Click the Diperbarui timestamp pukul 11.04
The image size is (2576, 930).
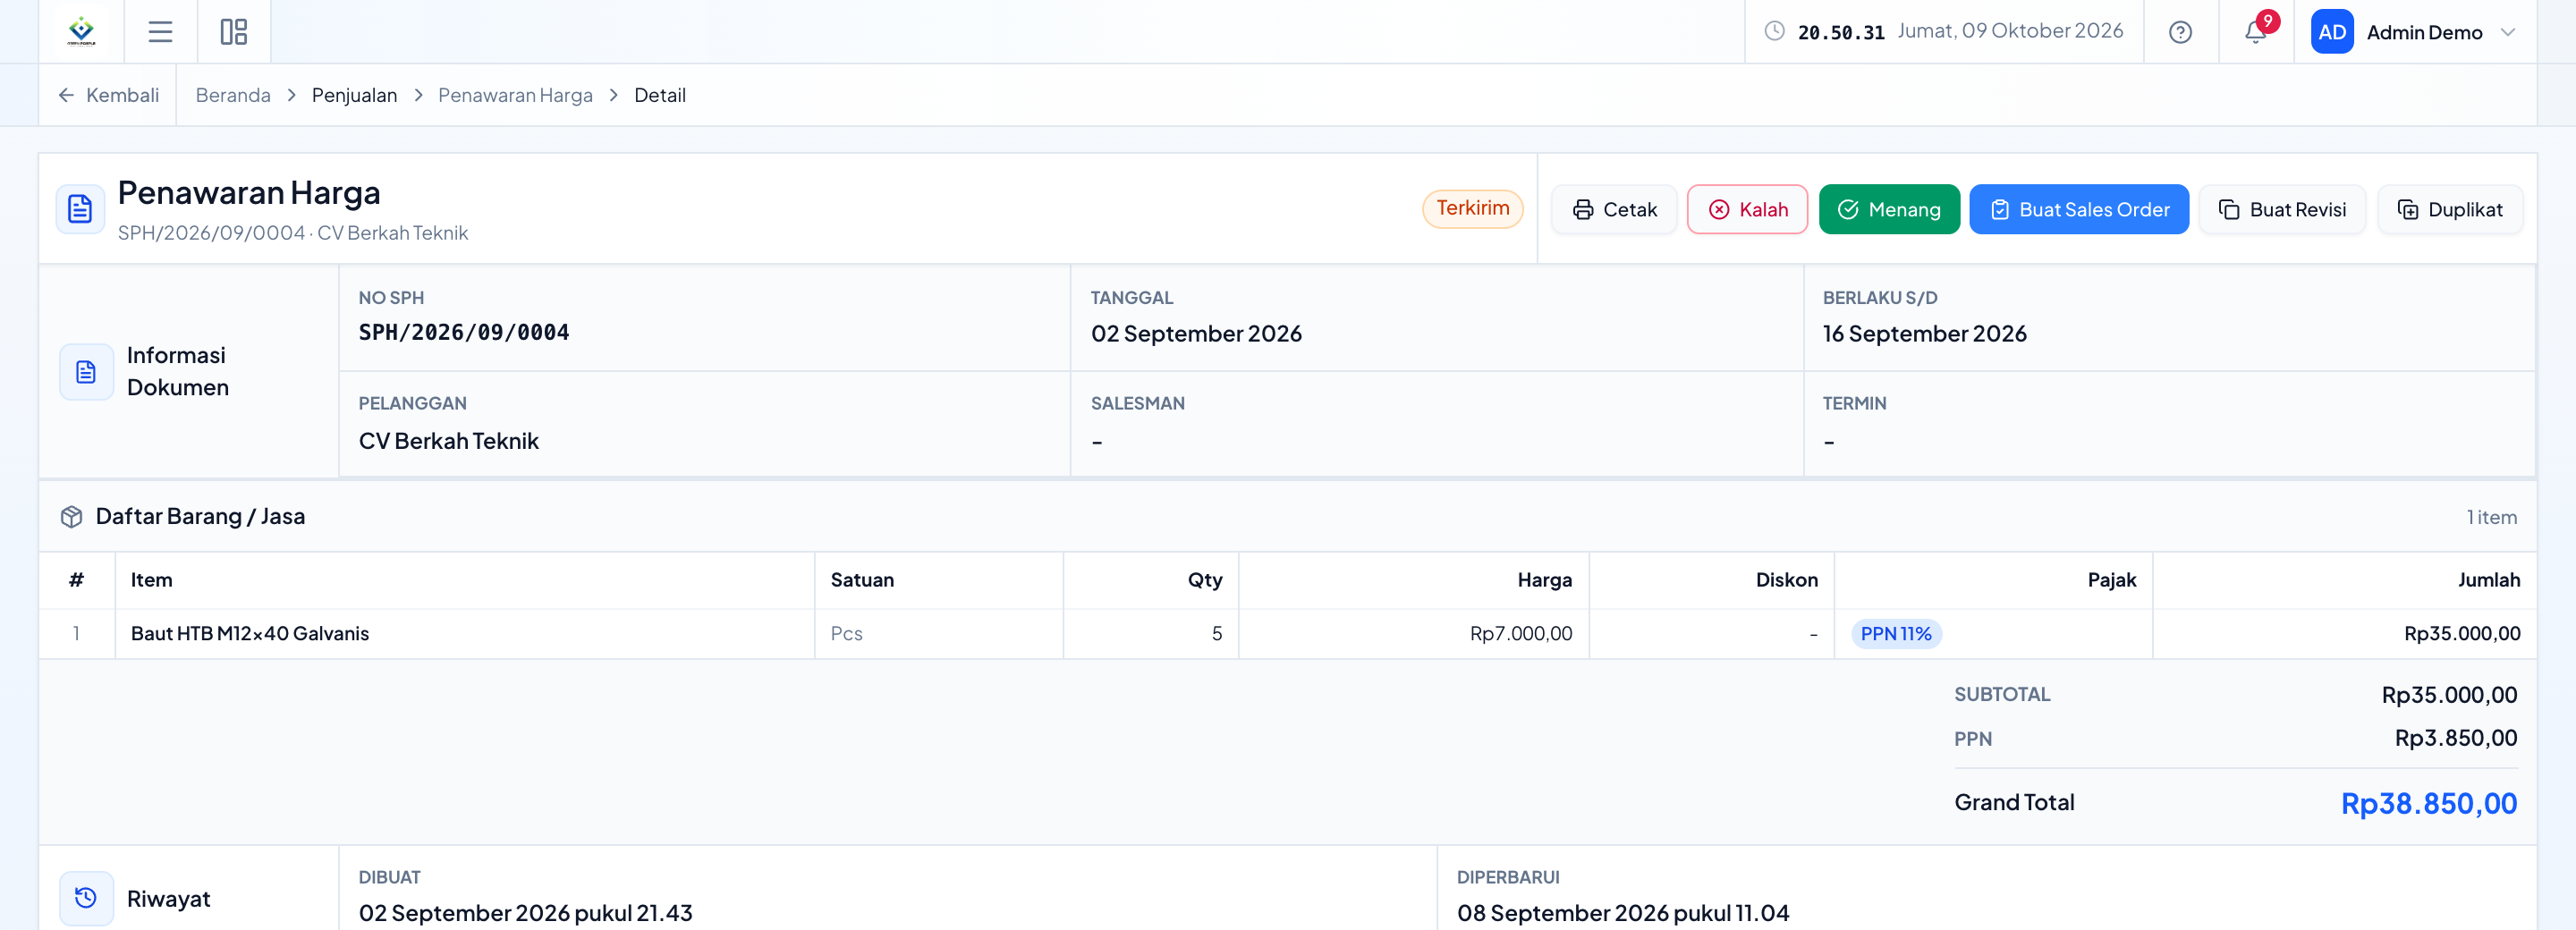pos(1622,913)
